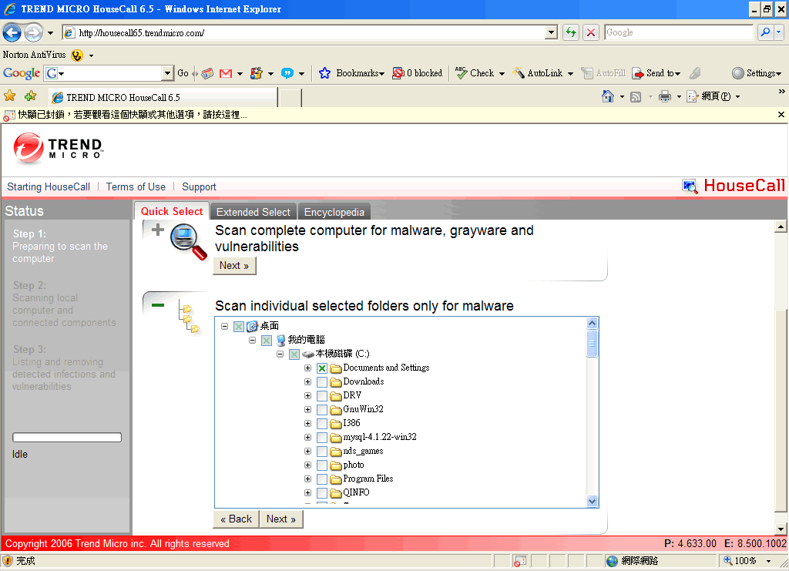Click the ABC Check spelling icon
Screen dimensions: 789x571
(461, 73)
